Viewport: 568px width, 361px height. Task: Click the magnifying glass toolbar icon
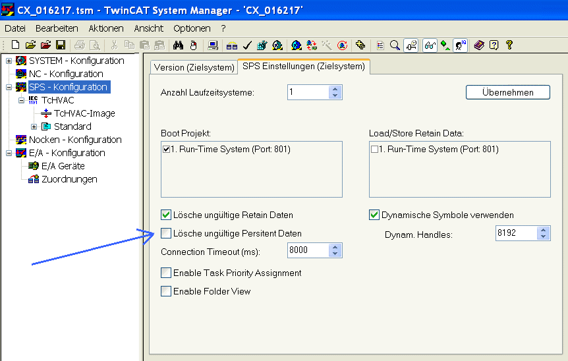tap(395, 45)
